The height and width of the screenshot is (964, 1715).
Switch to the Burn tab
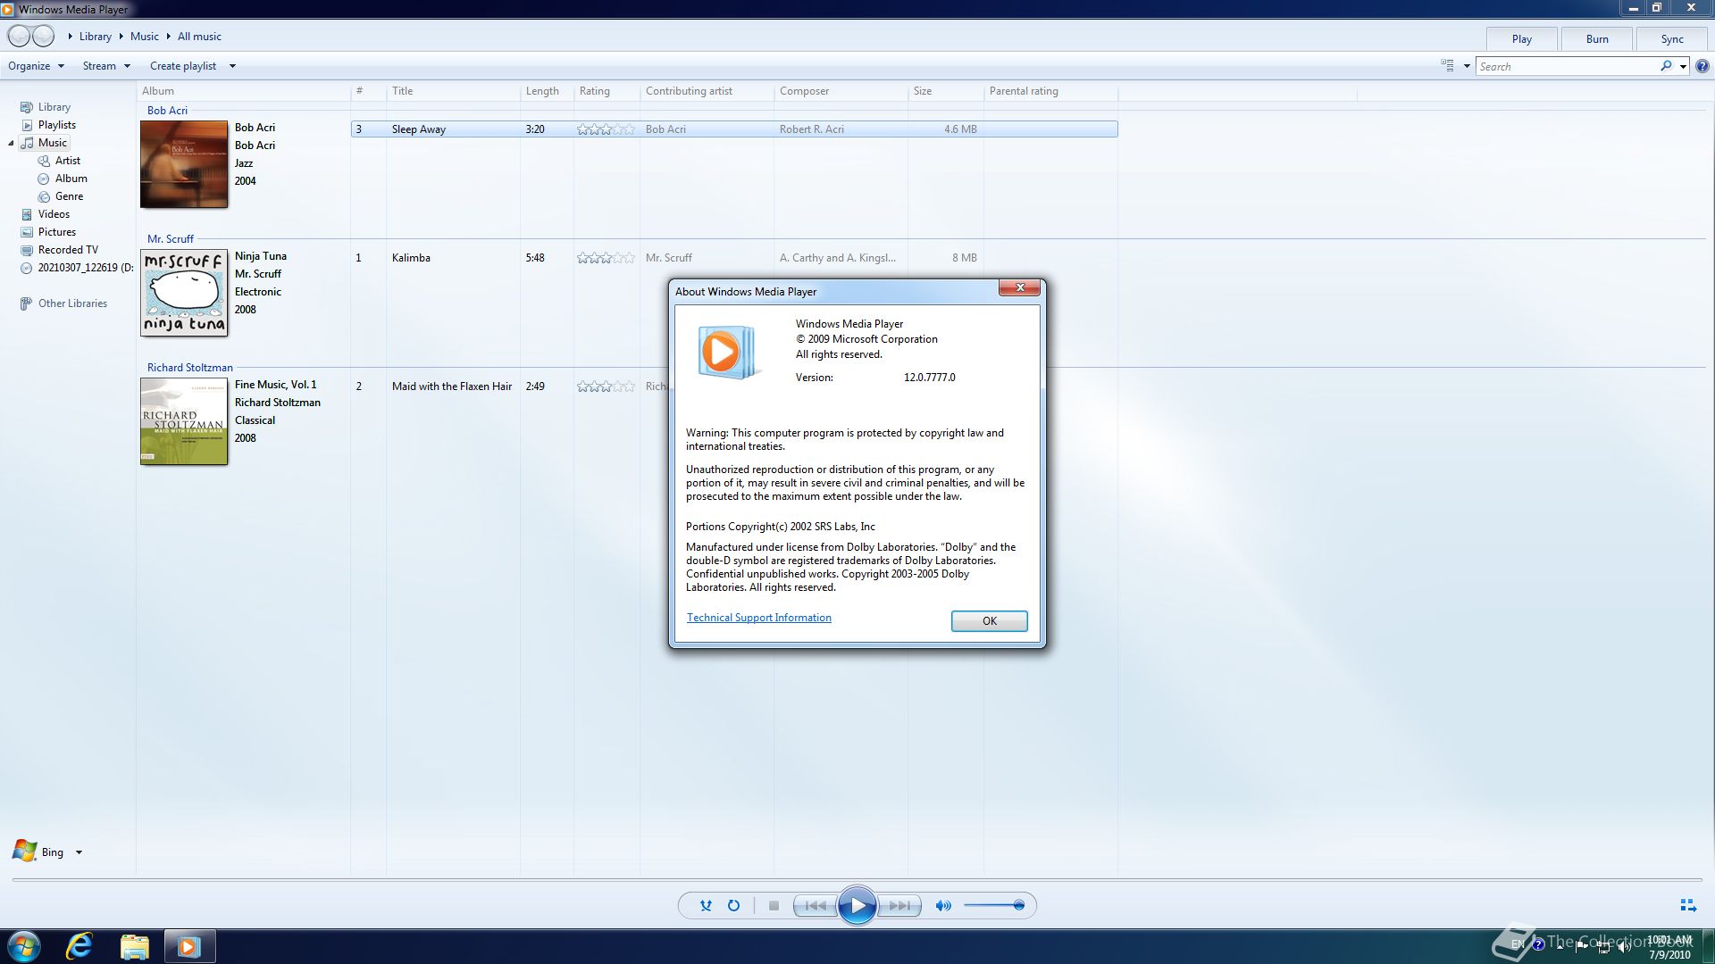[x=1597, y=39]
